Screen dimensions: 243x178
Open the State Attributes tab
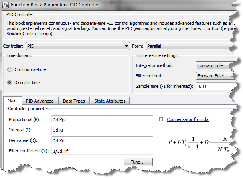pos(109,101)
